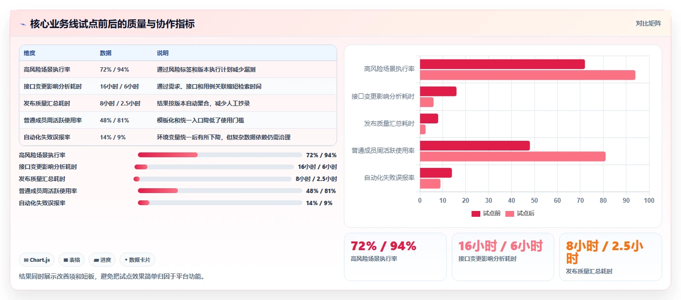Viewport: 681px width, 300px height.
Task: Click the 结果按版本自动聚合 description cell
Action: coord(203,104)
